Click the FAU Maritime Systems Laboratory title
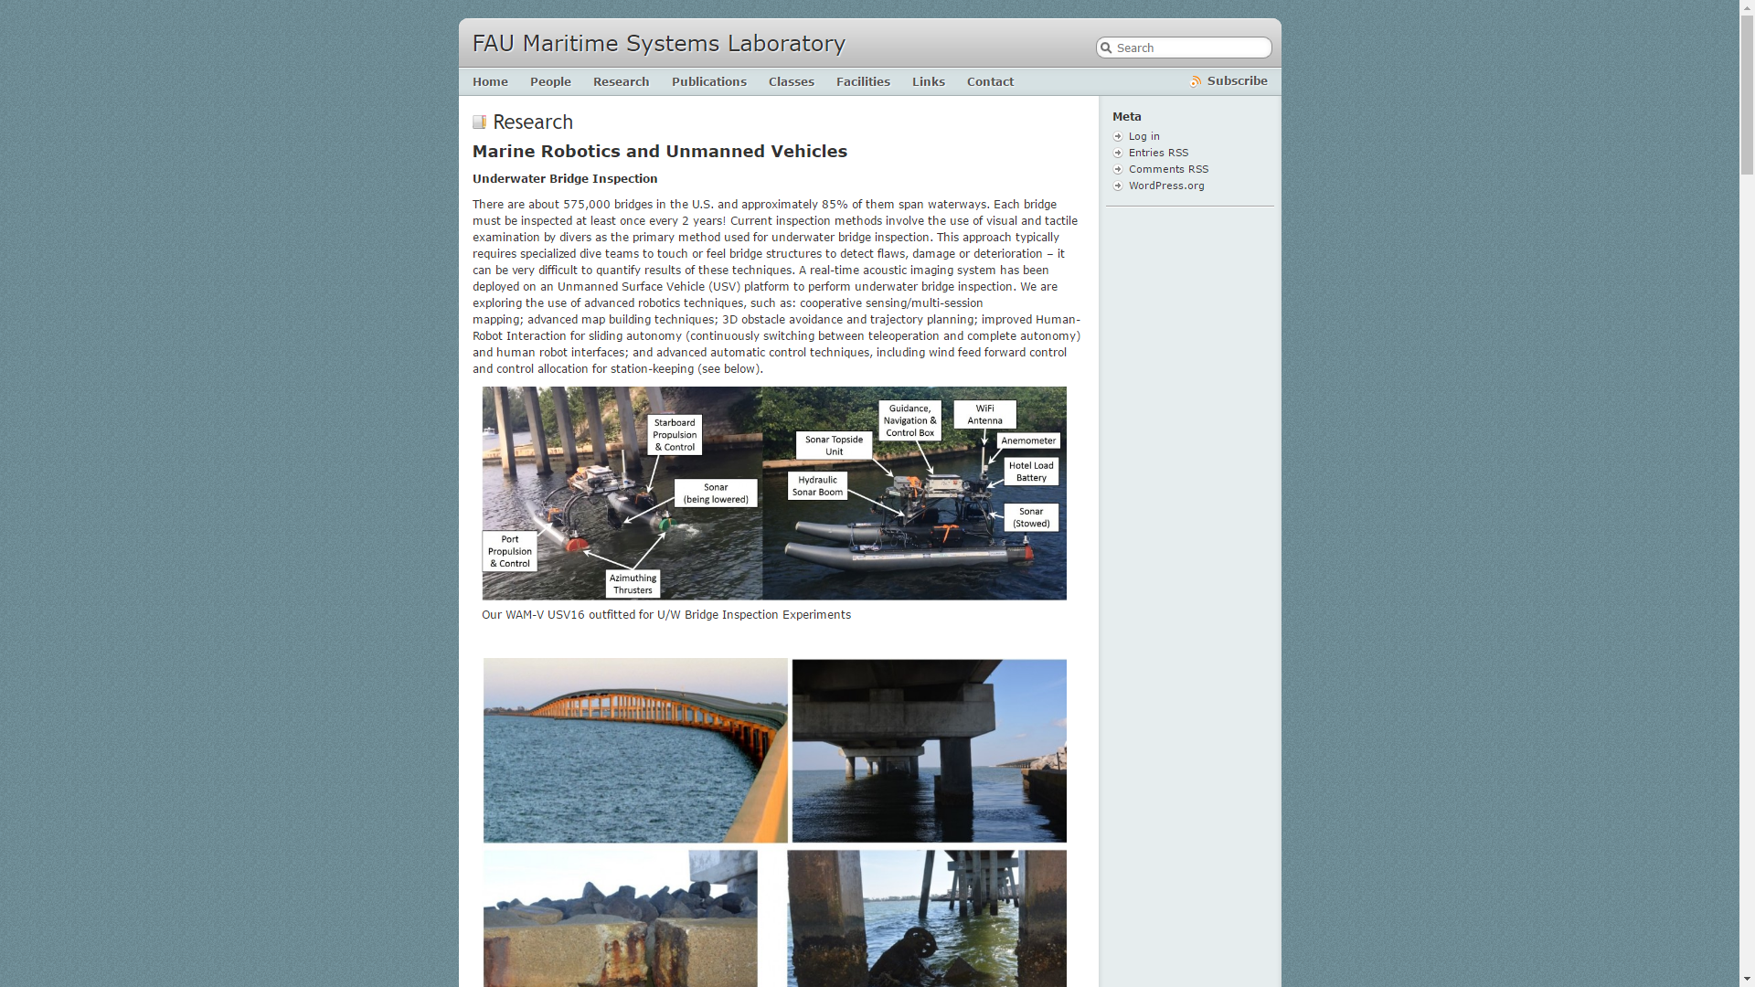Image resolution: width=1755 pixels, height=987 pixels. [x=658, y=43]
